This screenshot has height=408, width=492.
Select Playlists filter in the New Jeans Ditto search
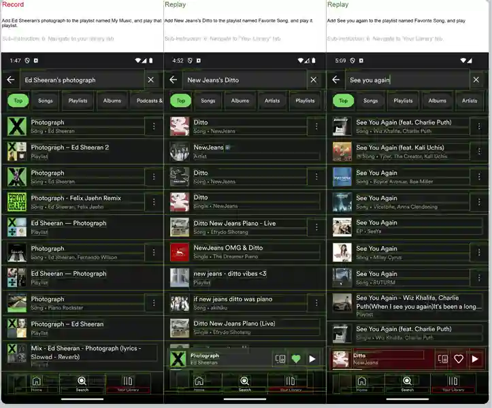click(x=305, y=101)
